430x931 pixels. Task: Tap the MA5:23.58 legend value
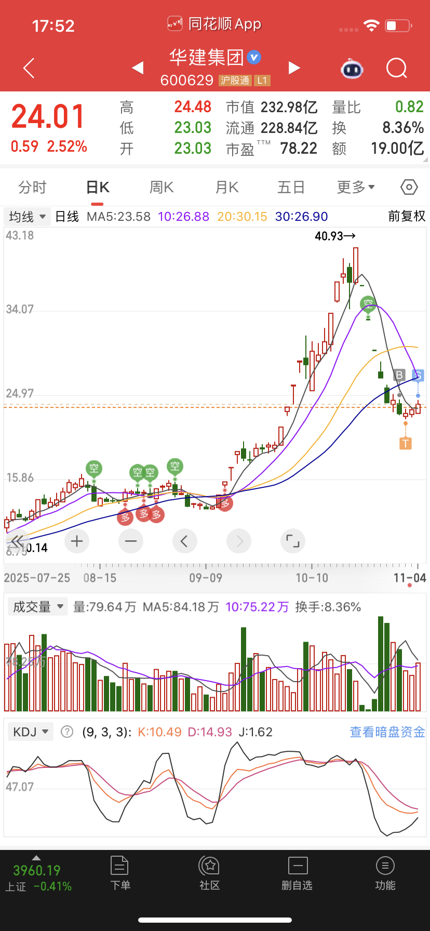(118, 217)
